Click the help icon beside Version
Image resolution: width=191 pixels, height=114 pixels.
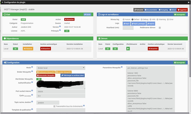(60, 26)
